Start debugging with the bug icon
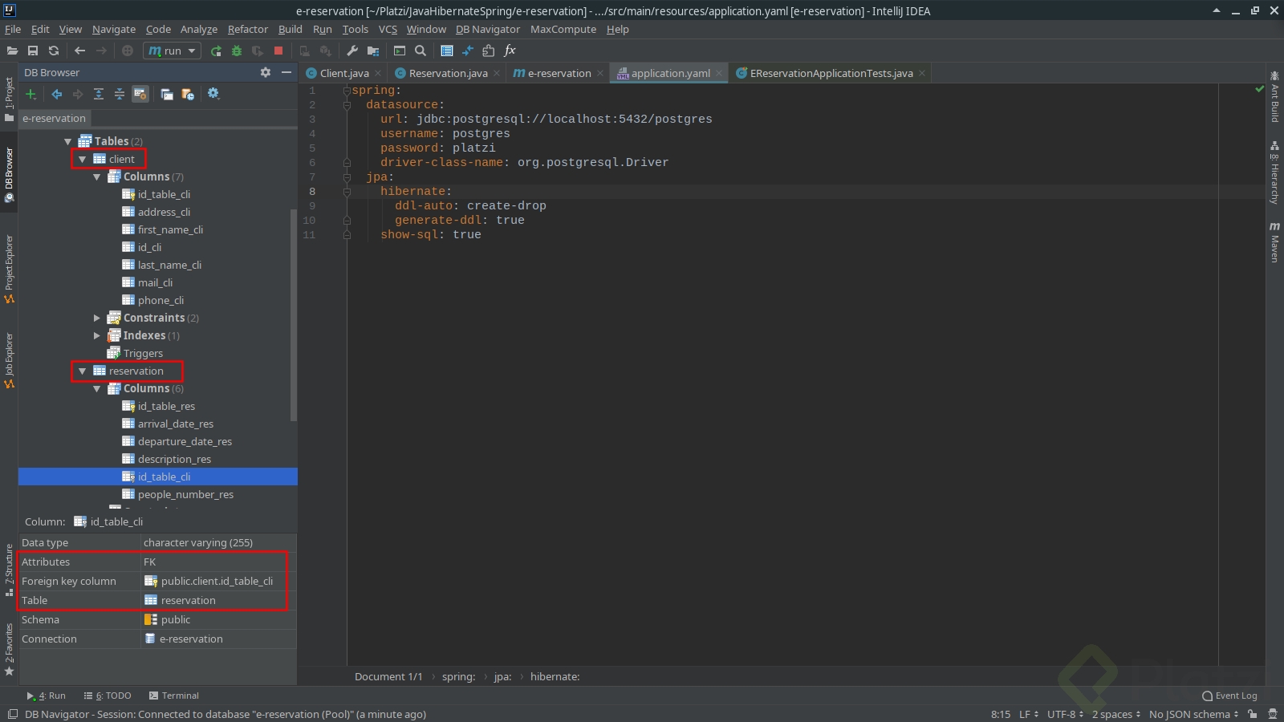 coord(237,51)
